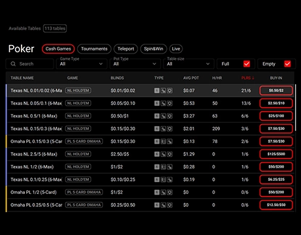Switch to the Live tab
Viewport: 301px width, 235px height.
coord(176,49)
